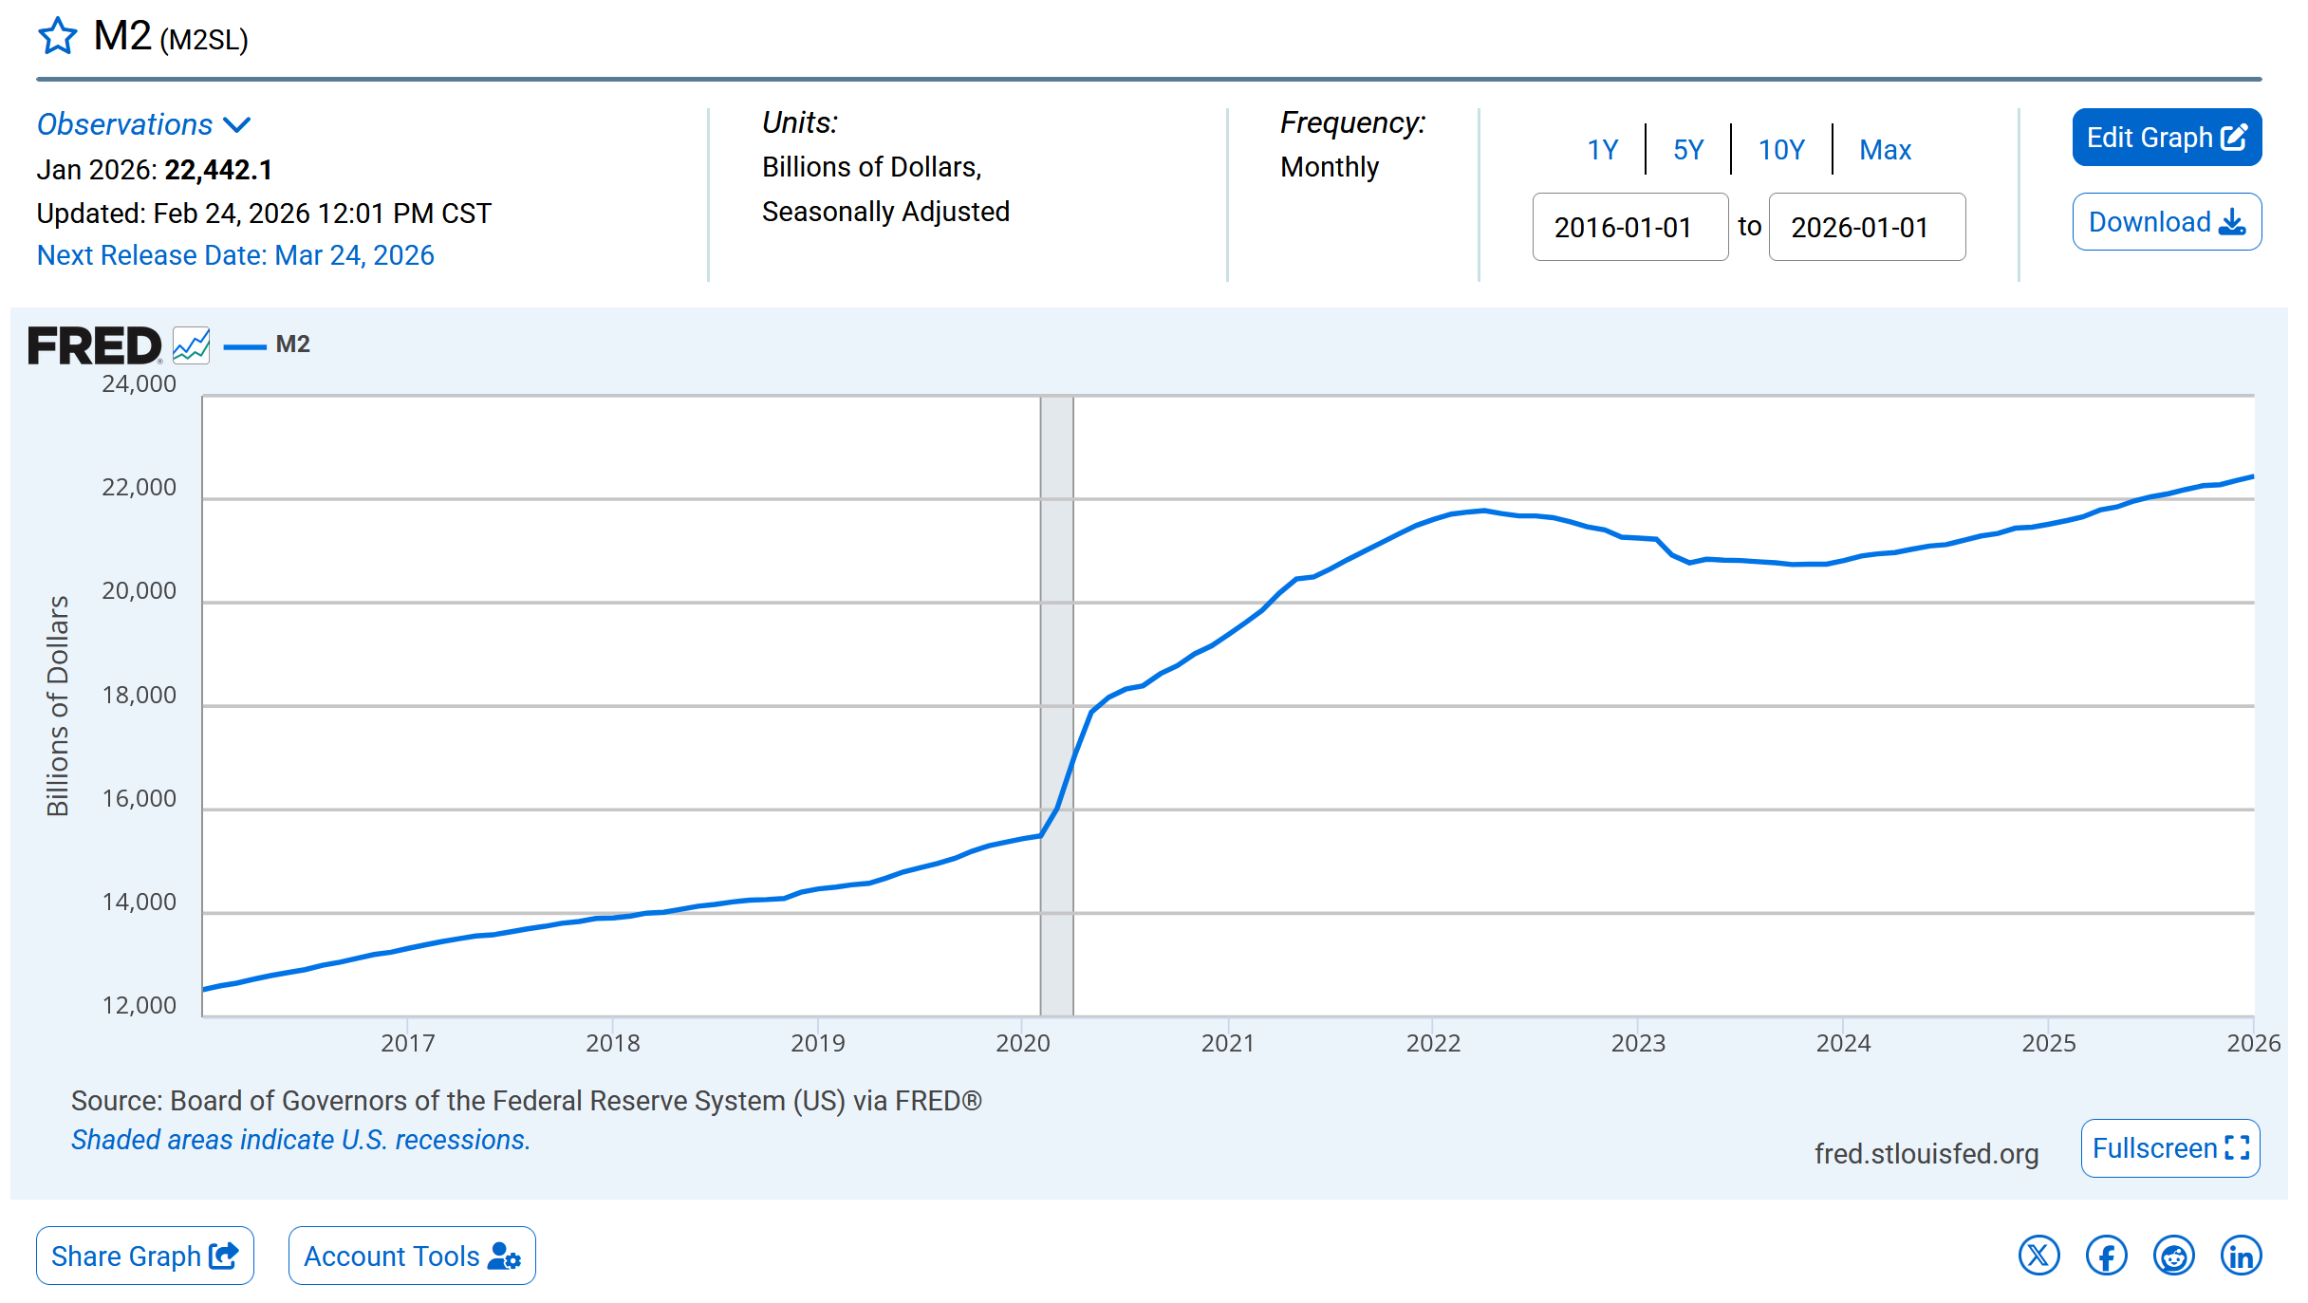Switch to the 10Y time range
Image resolution: width=2308 pixels, height=1303 pixels.
click(x=1781, y=149)
